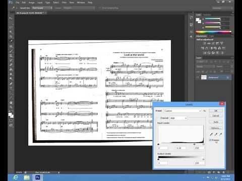This screenshot has width=242, height=181.
Task: Open the Window menu
Action: coord(81,3)
